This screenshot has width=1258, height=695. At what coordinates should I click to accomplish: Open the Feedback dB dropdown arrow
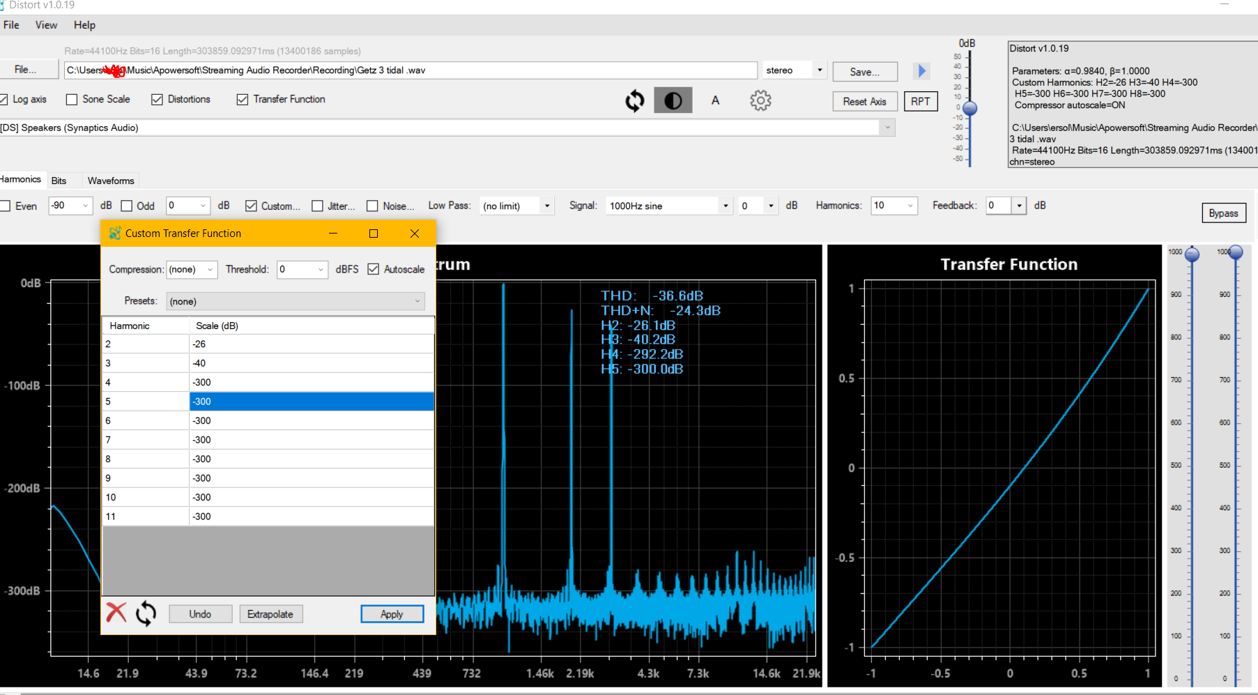tap(1020, 205)
